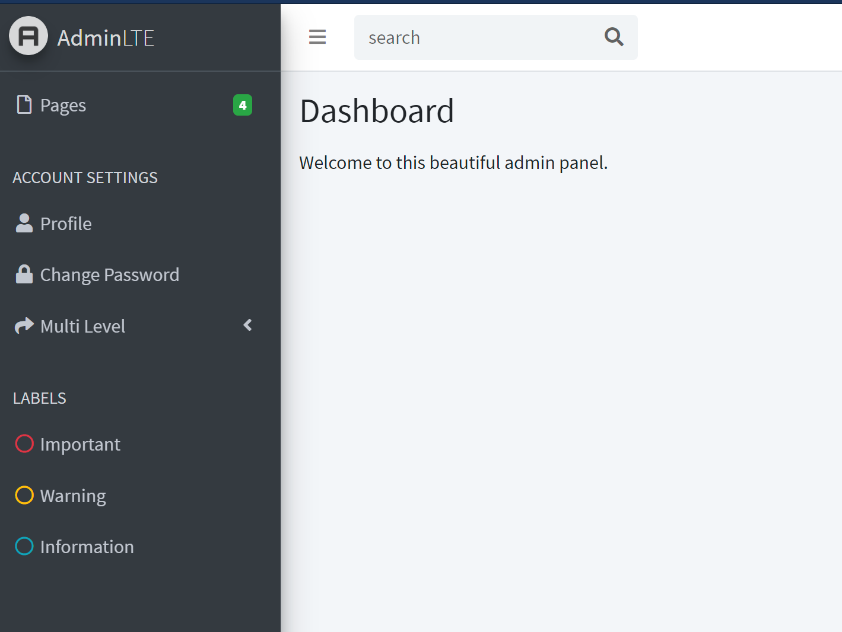Click the green badge showing 4 on Pages
This screenshot has width=842, height=632.
click(x=242, y=105)
